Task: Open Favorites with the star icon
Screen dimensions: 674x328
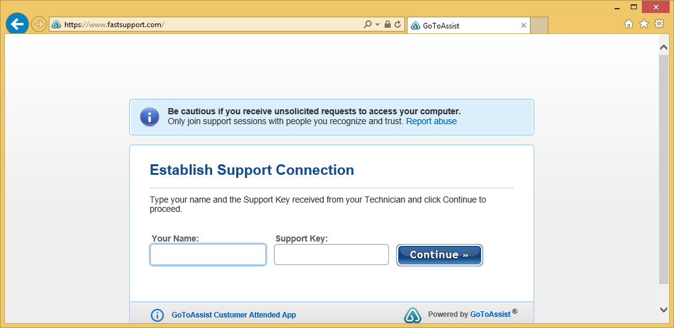Action: 644,24
